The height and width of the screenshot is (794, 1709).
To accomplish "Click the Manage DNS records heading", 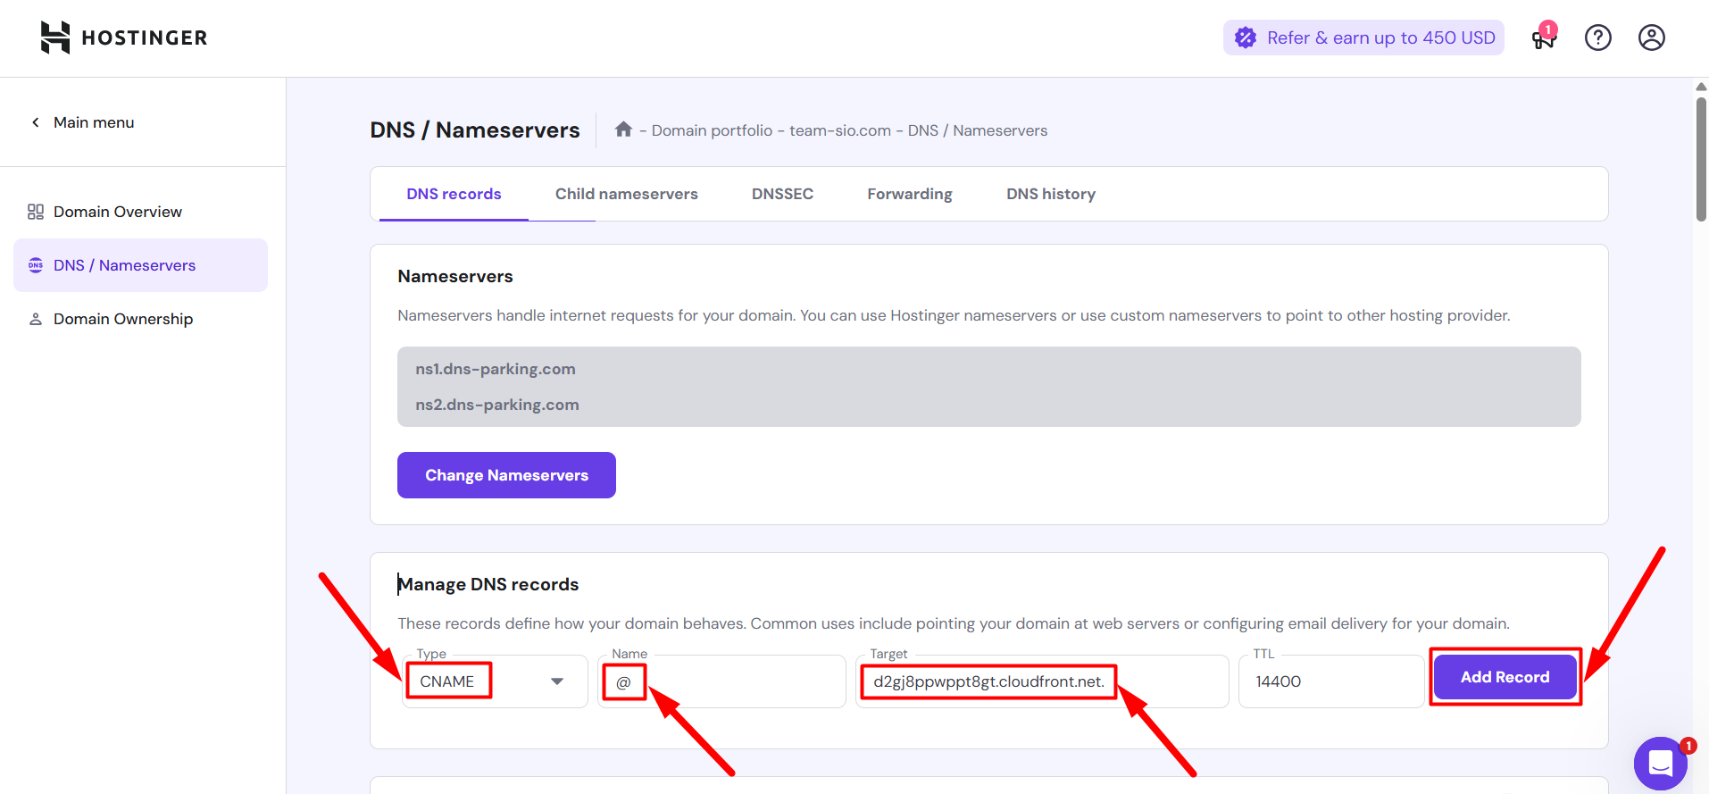I will click(x=488, y=584).
